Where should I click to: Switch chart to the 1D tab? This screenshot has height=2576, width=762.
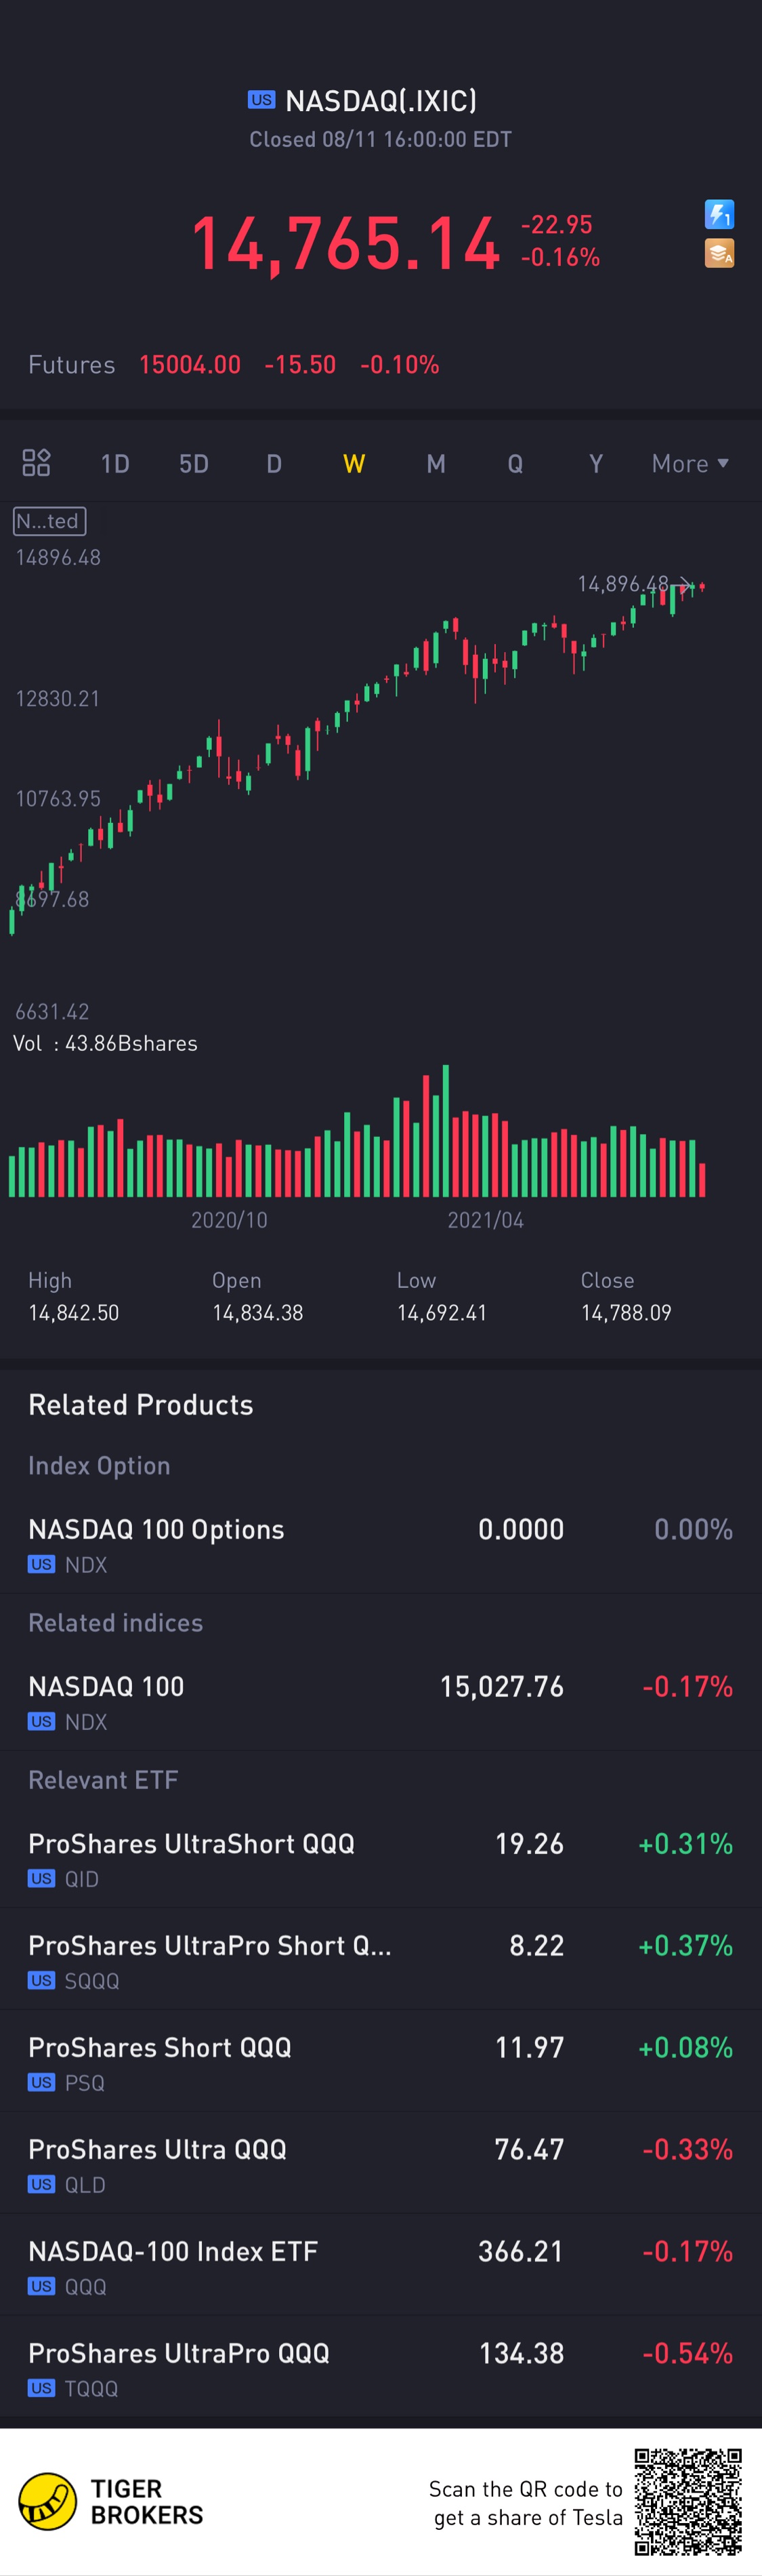coord(115,463)
